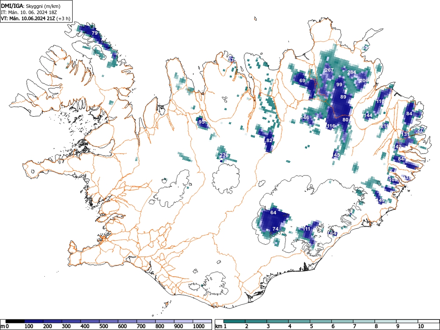Viewport: 440px width, 330px height.
Task: Click the map value 142
Action: click(x=397, y=147)
